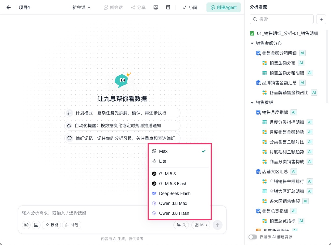The width and height of the screenshot is (331, 245).
Task: Select the GLM 5.3 Flash model
Action: click(x=180, y=184)
